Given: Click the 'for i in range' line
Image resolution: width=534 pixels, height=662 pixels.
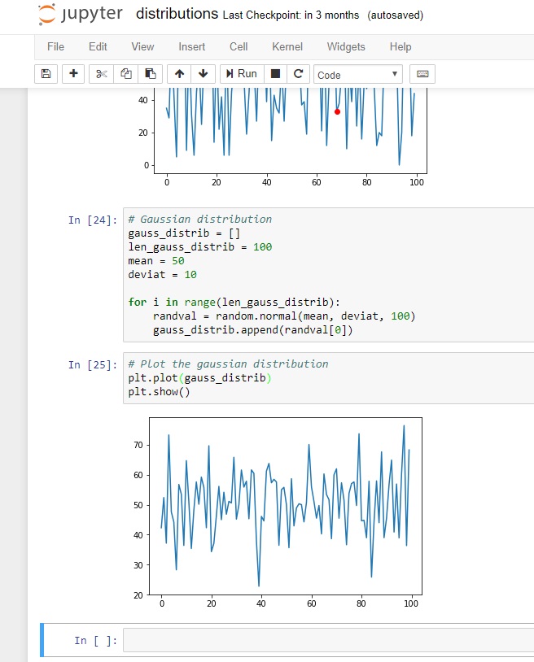Looking at the screenshot, I should click(234, 303).
